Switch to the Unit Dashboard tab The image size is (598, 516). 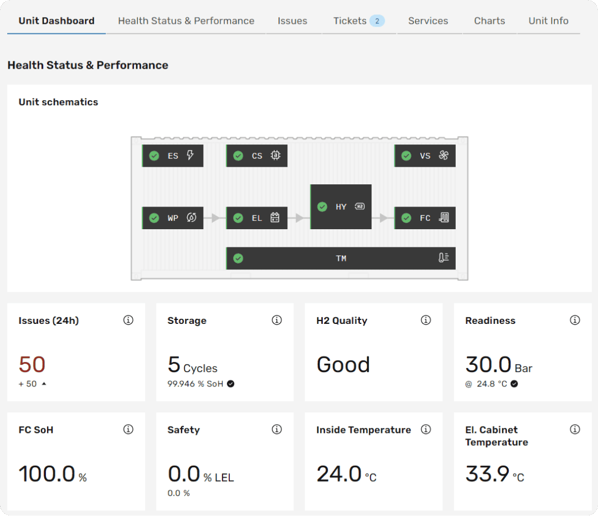[56, 20]
